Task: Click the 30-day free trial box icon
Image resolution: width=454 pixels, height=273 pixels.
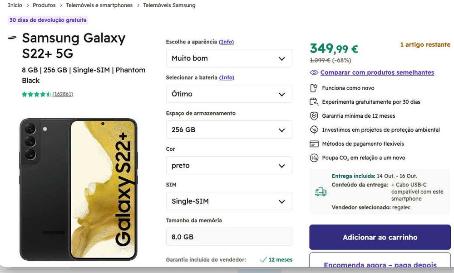Action: click(x=314, y=102)
